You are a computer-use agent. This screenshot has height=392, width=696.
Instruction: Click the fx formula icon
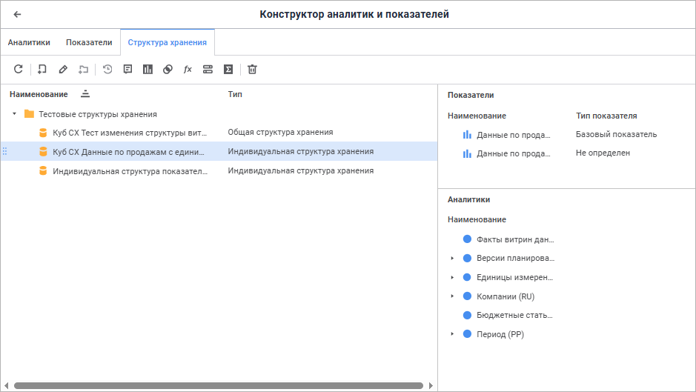188,69
